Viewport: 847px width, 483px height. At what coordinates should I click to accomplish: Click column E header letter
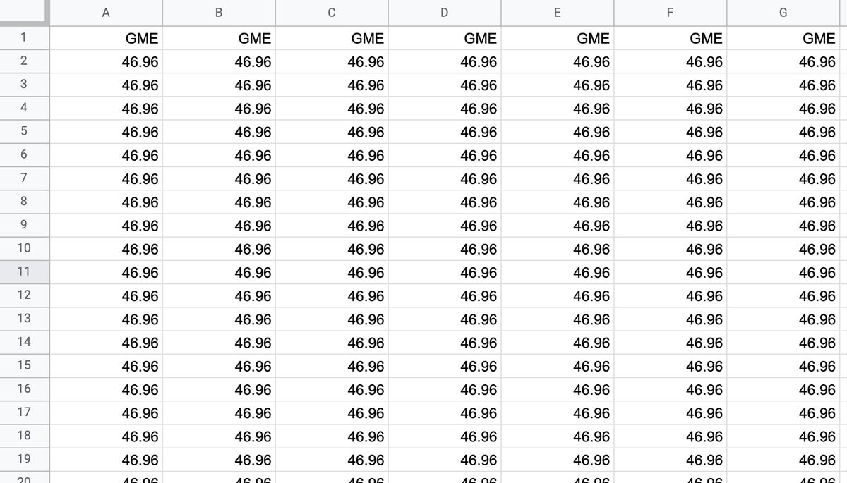tap(558, 13)
